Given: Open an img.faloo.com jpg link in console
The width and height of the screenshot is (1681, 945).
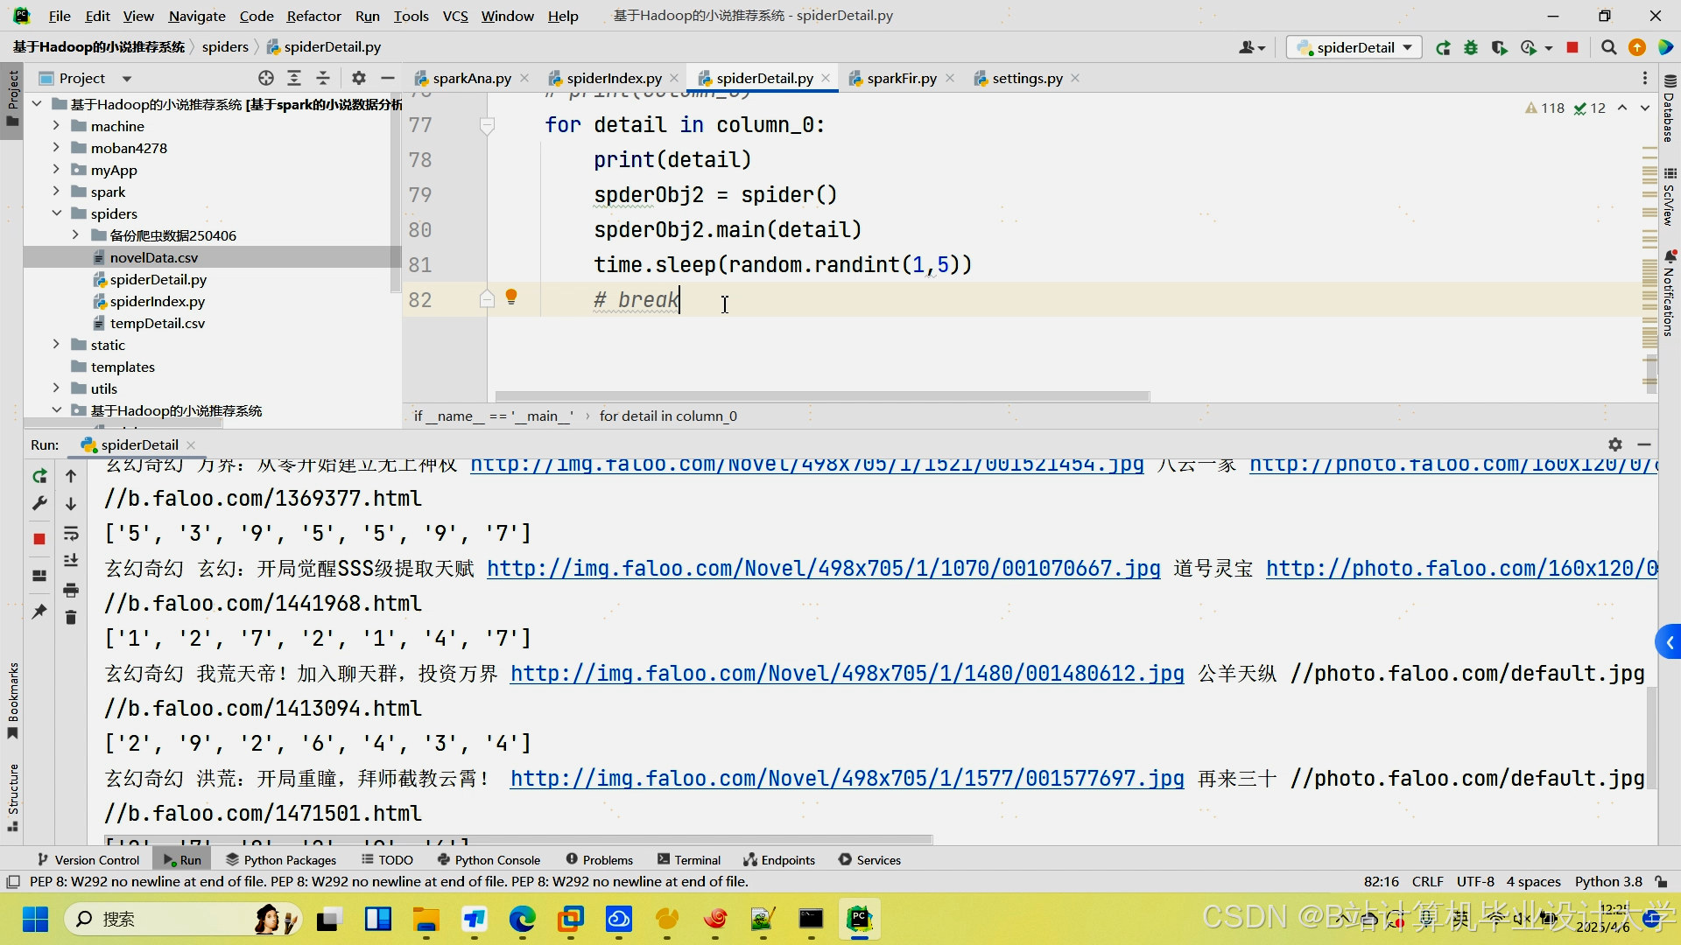Looking at the screenshot, I should 823,569.
